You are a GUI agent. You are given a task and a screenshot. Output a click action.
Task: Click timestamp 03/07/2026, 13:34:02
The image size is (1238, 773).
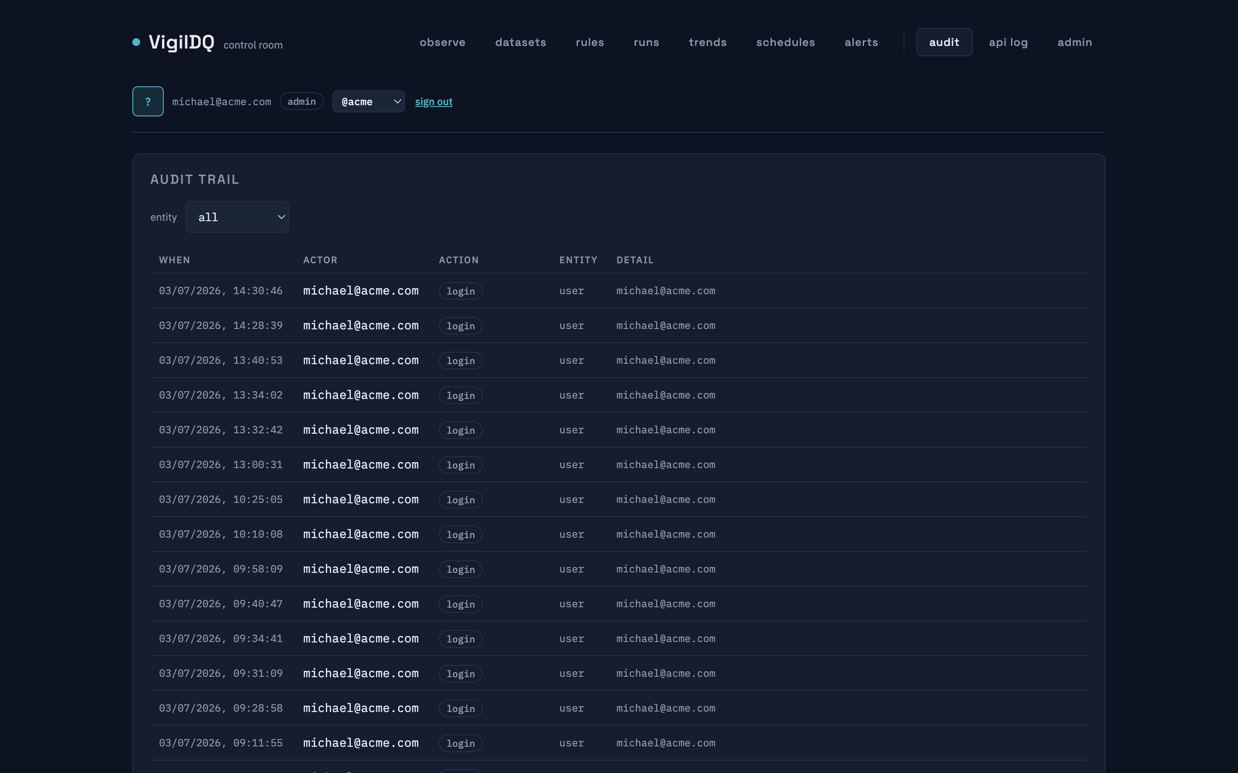click(221, 395)
